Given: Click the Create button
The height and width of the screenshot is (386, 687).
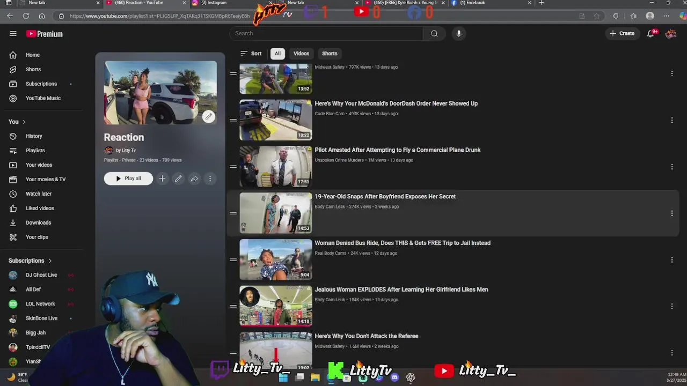Looking at the screenshot, I should click(622, 33).
